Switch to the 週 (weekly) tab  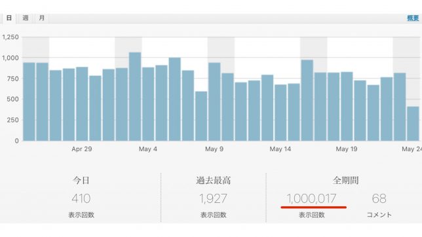(x=26, y=18)
